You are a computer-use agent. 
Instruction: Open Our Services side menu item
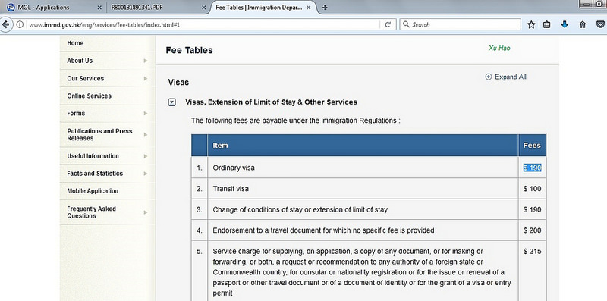(86, 79)
